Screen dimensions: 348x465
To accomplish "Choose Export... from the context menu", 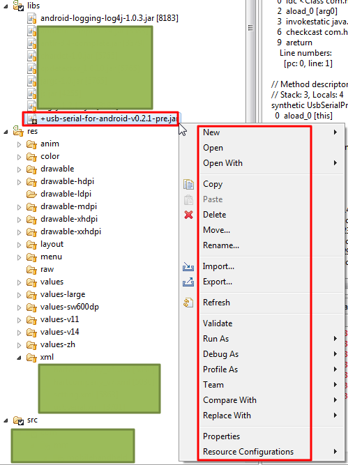I will point(263,282).
